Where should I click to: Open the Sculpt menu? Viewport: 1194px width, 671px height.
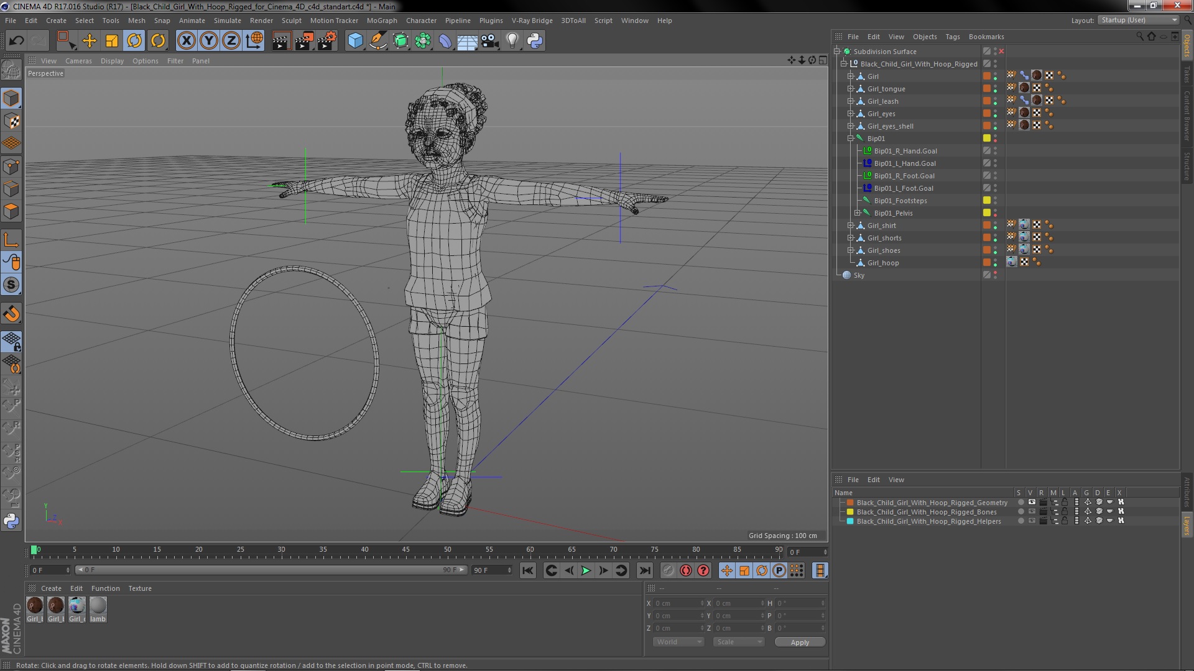[291, 21]
